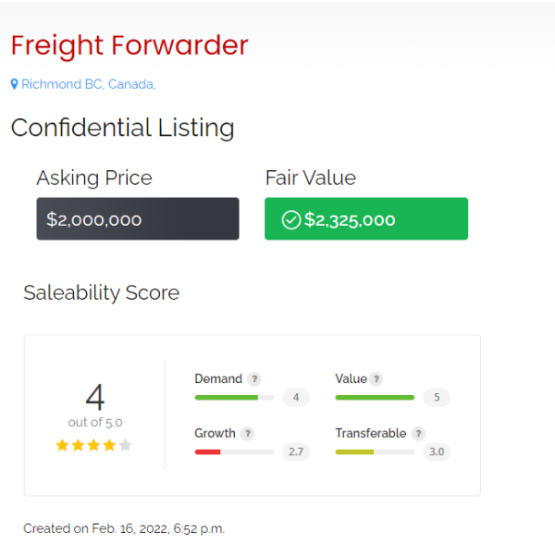
Task: Open the Richmond BC, Canada location link
Action: [x=89, y=84]
